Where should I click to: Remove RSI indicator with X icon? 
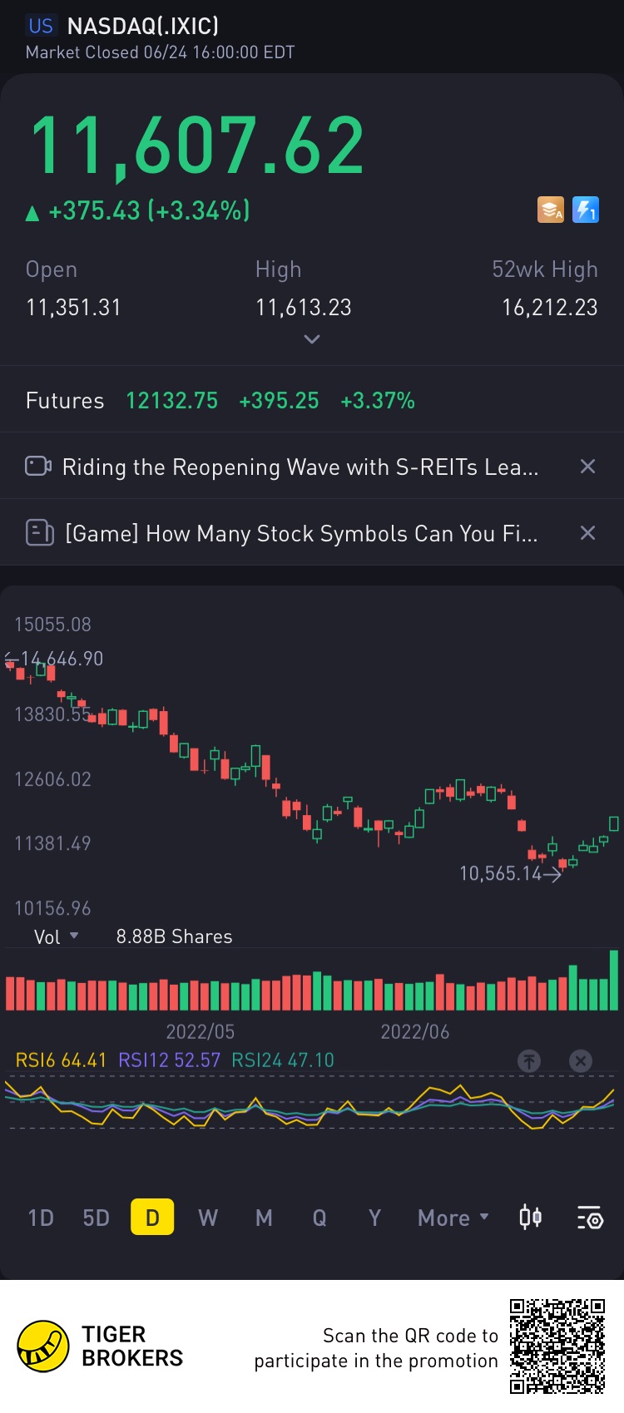click(581, 1060)
